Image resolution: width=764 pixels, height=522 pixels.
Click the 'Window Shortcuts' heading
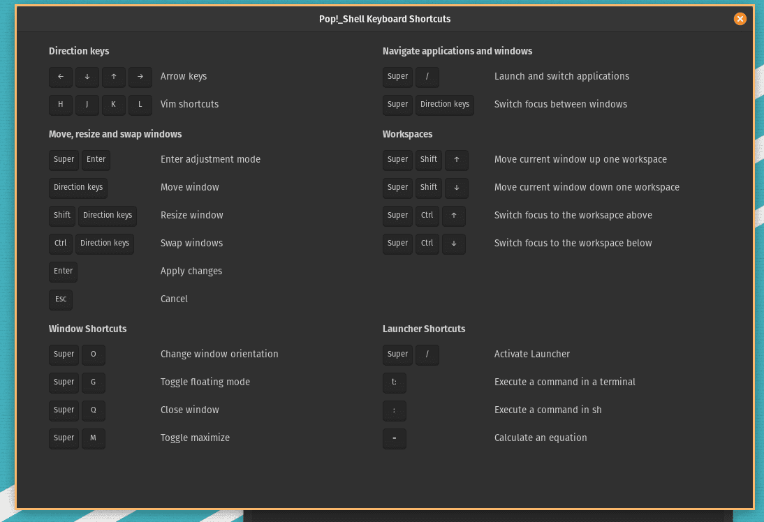click(x=88, y=329)
